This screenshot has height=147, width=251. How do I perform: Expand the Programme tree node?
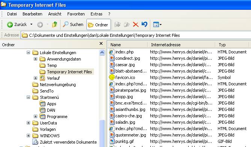[36, 117]
